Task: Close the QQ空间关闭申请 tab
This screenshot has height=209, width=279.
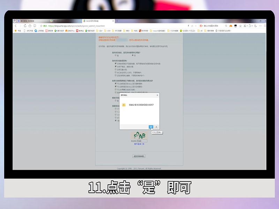Action: coord(113,21)
